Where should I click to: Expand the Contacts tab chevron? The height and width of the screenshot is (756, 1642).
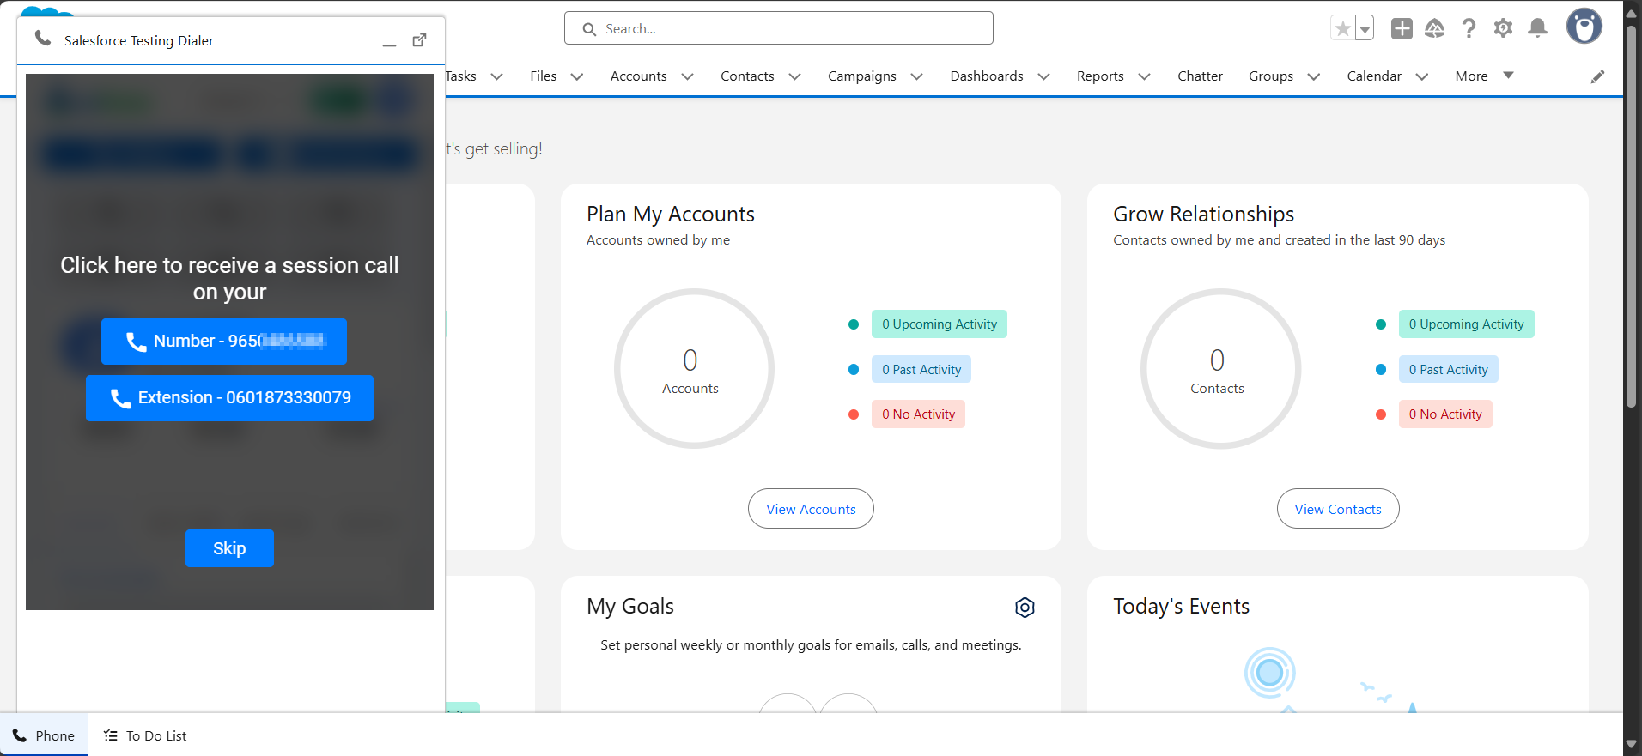pyautogui.click(x=794, y=76)
